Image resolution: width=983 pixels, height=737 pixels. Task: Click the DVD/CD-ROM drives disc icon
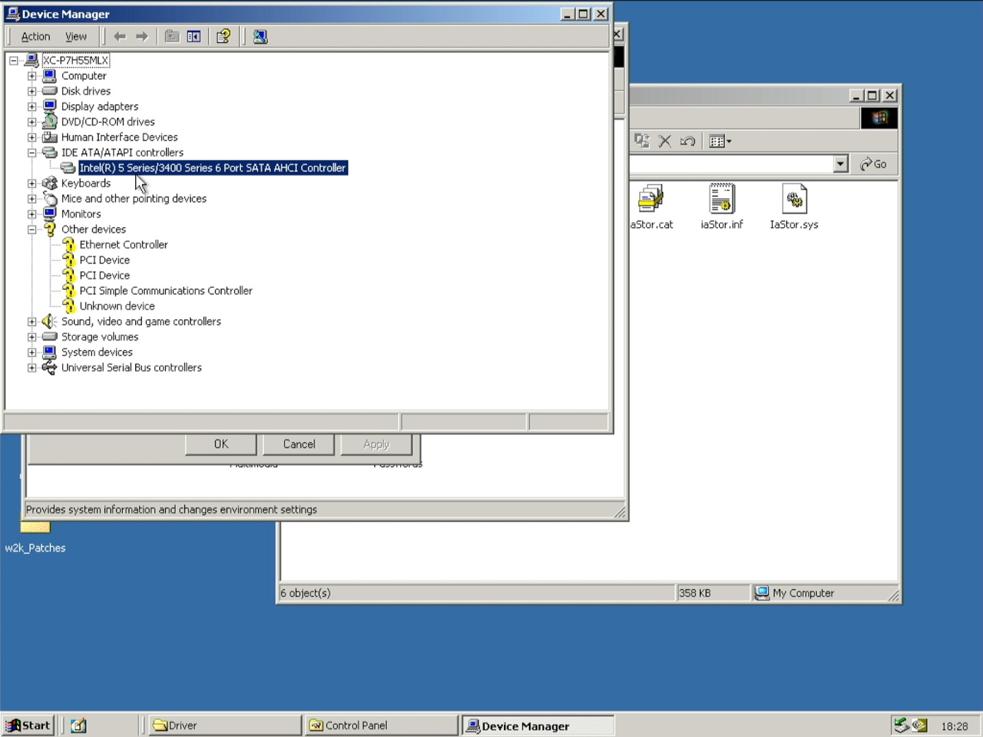(50, 121)
